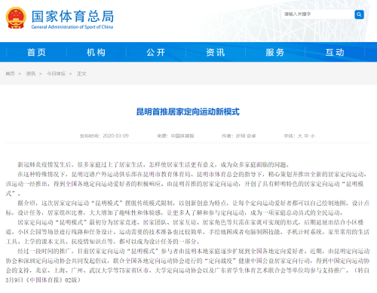Click the General Administration of Sport of China subtitle
Viewport: 377px width, 293px height.
tap(72, 26)
